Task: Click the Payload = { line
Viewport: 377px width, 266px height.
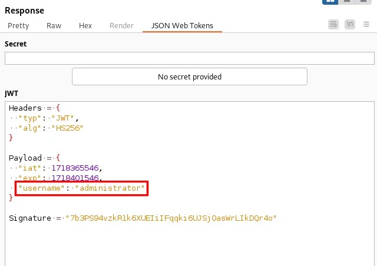Action: pyautogui.click(x=34, y=158)
